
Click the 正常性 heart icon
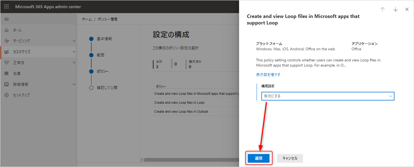(x=6, y=63)
